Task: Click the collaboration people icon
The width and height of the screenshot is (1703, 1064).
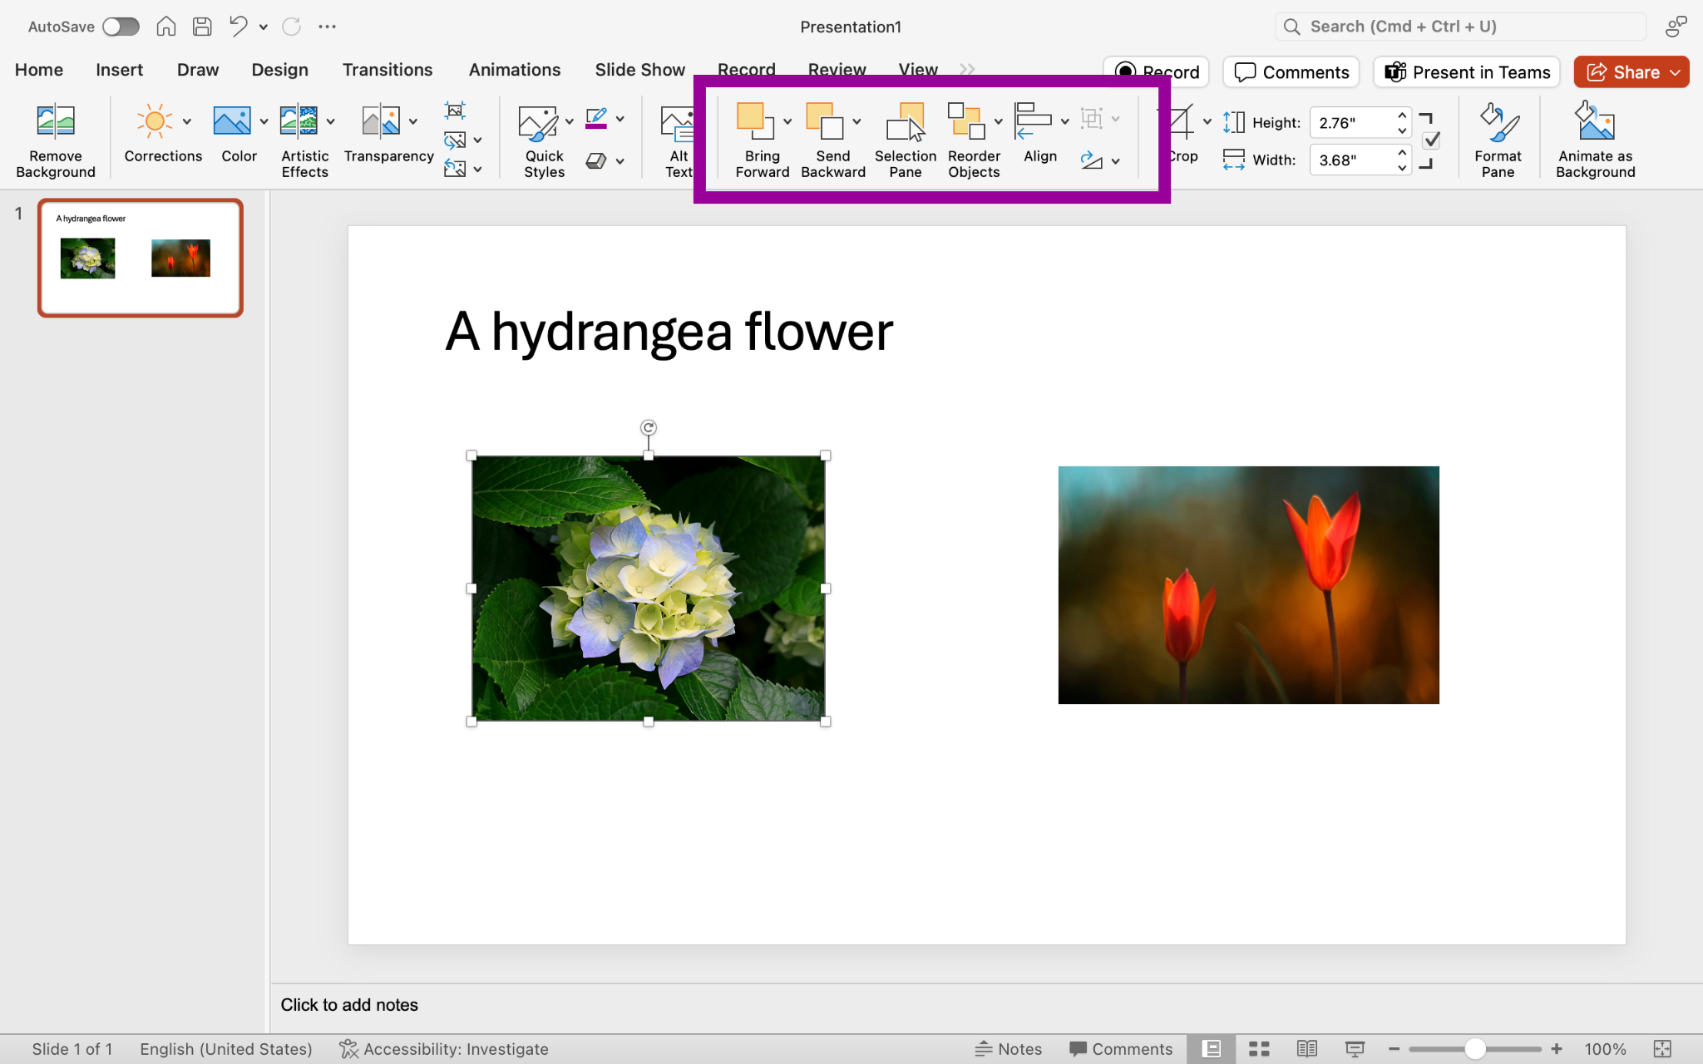Action: tap(1676, 27)
